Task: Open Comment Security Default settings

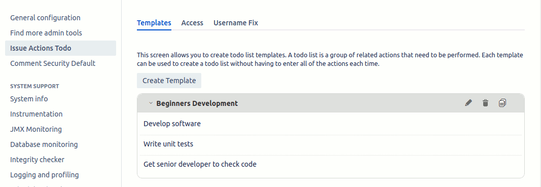Action: pos(53,63)
